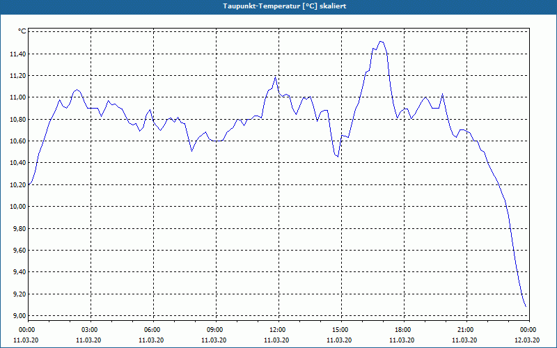557x348 pixels.
Task: Click the curve's highest peak near 17:00
Action: pos(381,42)
